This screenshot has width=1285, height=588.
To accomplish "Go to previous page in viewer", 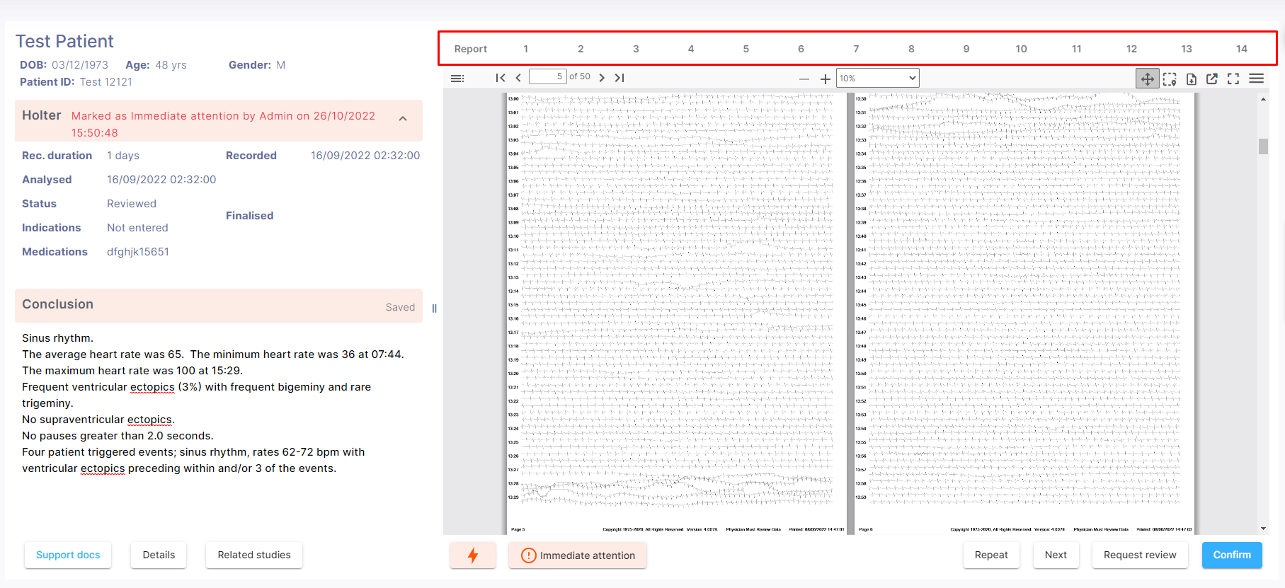I will [x=518, y=78].
